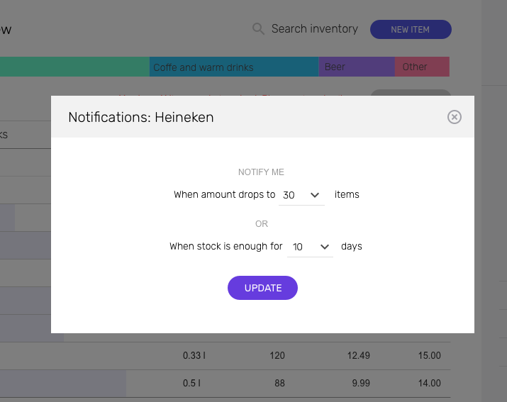This screenshot has height=402, width=507.
Task: Click the 14.00 value cell
Action: point(430,384)
